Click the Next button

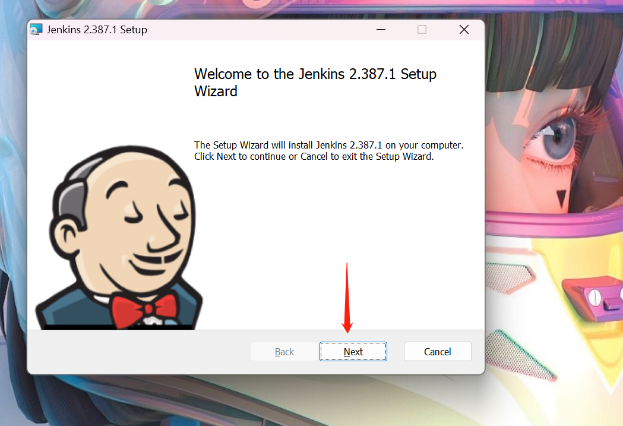[x=353, y=352]
